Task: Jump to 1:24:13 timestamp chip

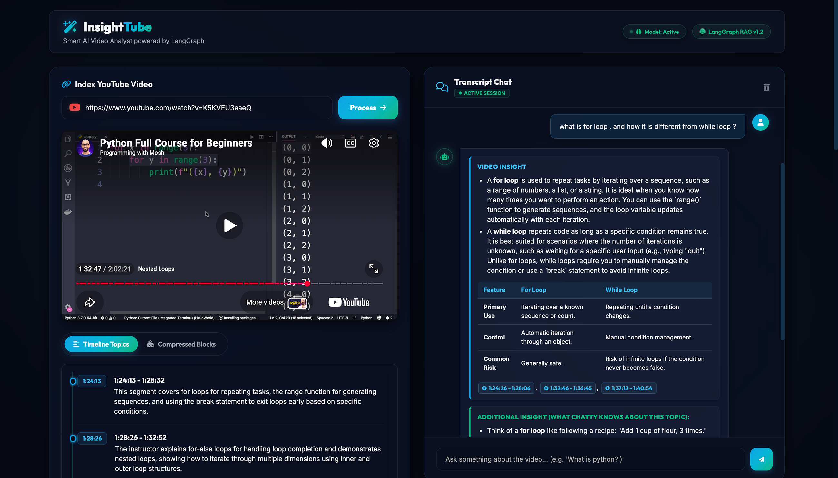Action: 92,381
